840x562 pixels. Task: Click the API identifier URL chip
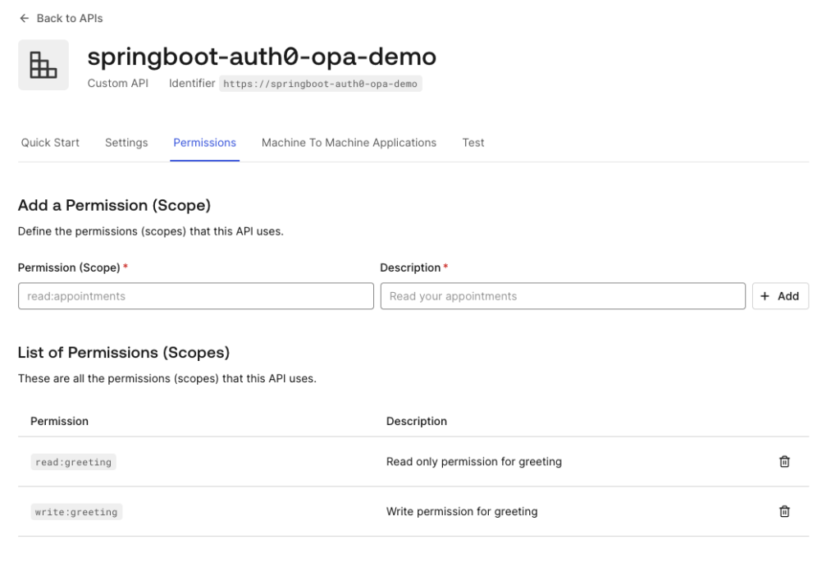click(x=321, y=84)
